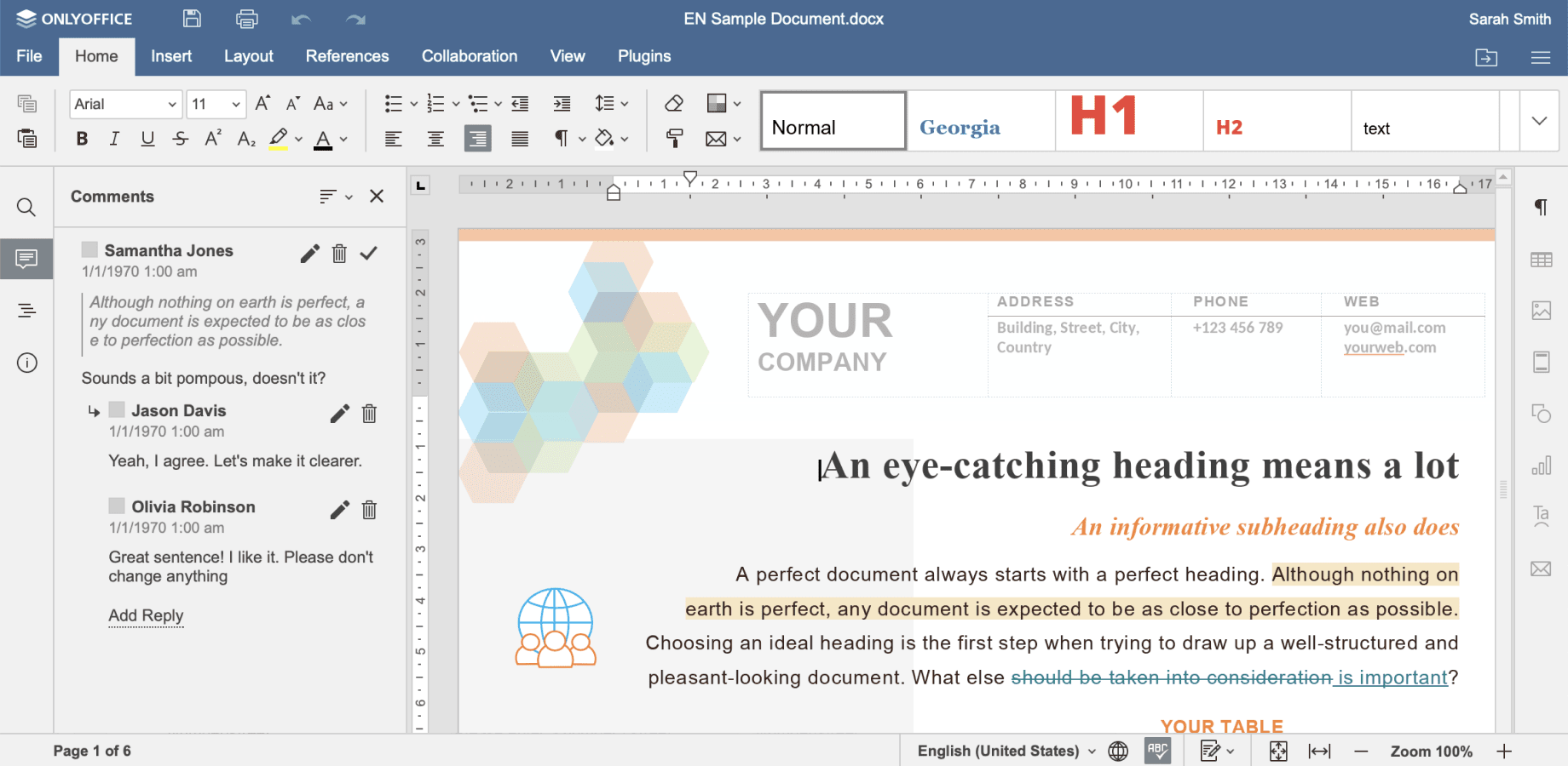Open the Navigation headings panel in left sidebar

pos(26,310)
